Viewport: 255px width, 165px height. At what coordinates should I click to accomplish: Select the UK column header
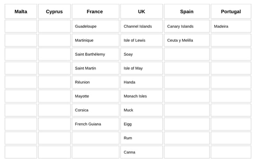point(142,12)
